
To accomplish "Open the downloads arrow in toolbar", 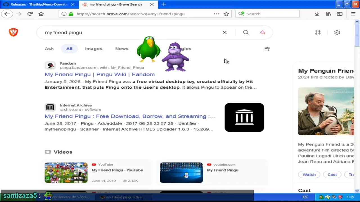I will 317,14.
